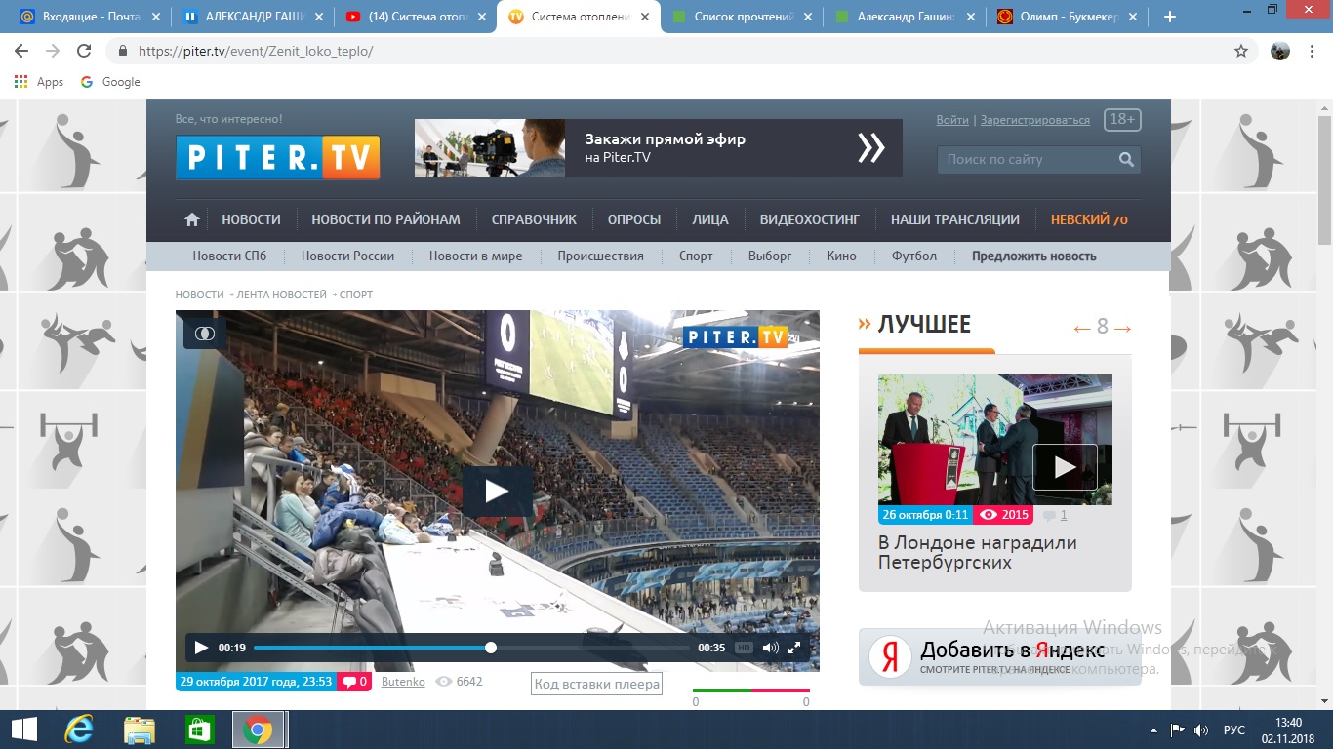Click the search magnifier icon
1333x749 pixels.
(1126, 159)
